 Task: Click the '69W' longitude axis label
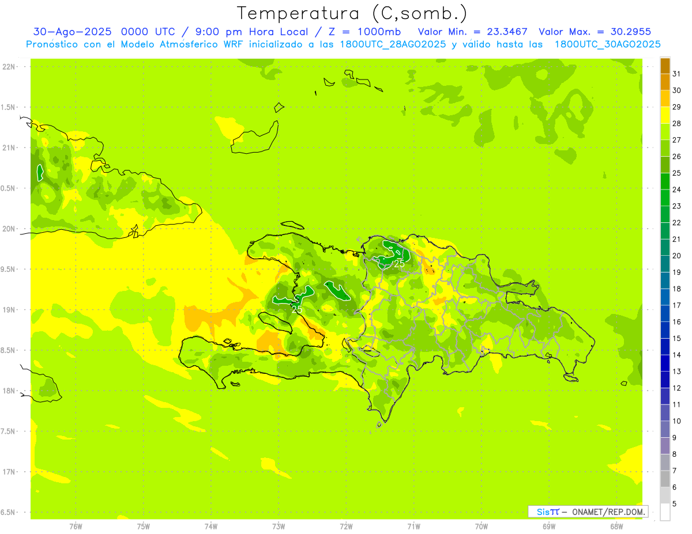tap(549, 527)
